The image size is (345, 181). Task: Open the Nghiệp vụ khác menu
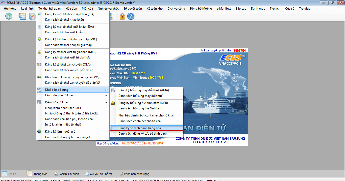[x=108, y=9]
